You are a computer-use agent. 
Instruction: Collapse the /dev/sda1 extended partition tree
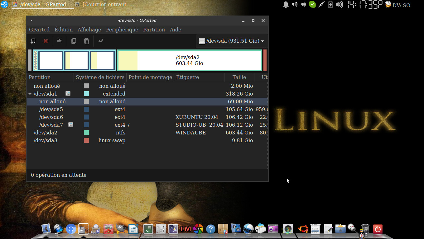[30, 94]
